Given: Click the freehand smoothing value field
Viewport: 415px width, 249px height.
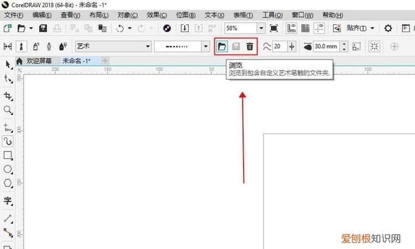Looking at the screenshot, I should click(279, 46).
